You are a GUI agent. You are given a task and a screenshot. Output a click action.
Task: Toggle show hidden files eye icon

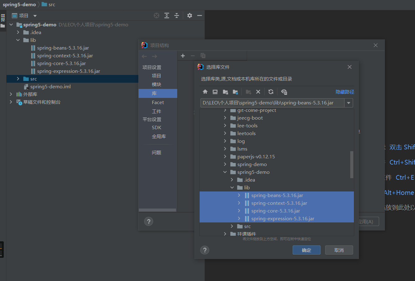[x=284, y=92]
